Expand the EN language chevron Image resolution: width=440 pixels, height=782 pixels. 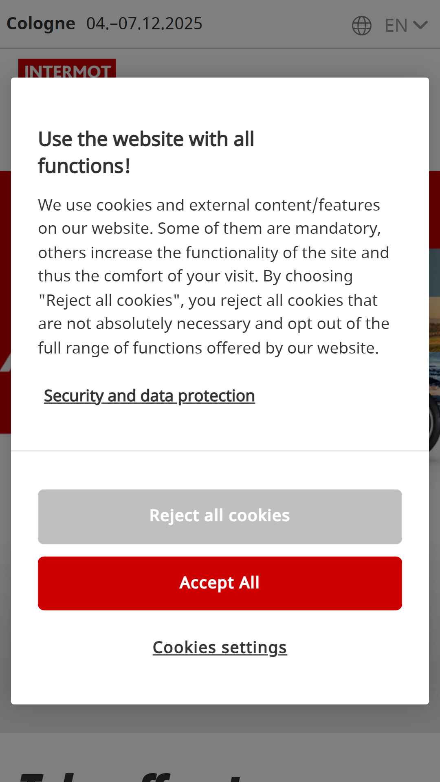pos(420,25)
